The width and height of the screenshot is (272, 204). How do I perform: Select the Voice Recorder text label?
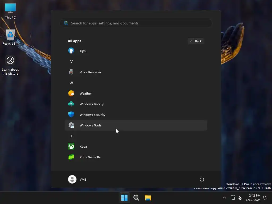pos(90,72)
